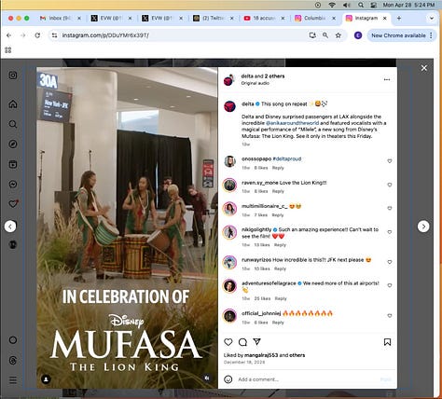Open the date and time in the menu bar
The image size is (442, 399).
408,5
